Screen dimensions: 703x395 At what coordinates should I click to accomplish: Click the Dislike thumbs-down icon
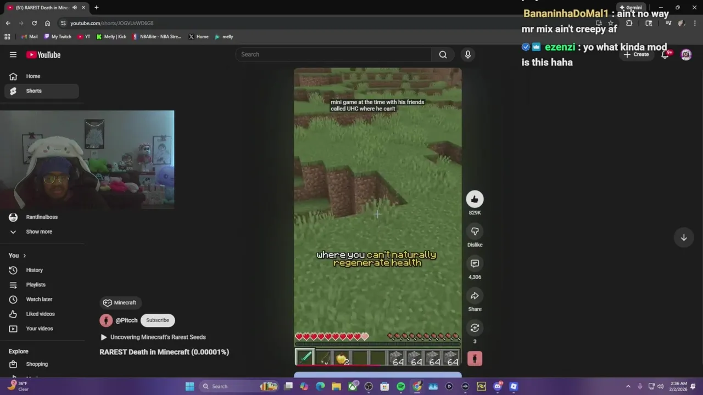[475, 232]
